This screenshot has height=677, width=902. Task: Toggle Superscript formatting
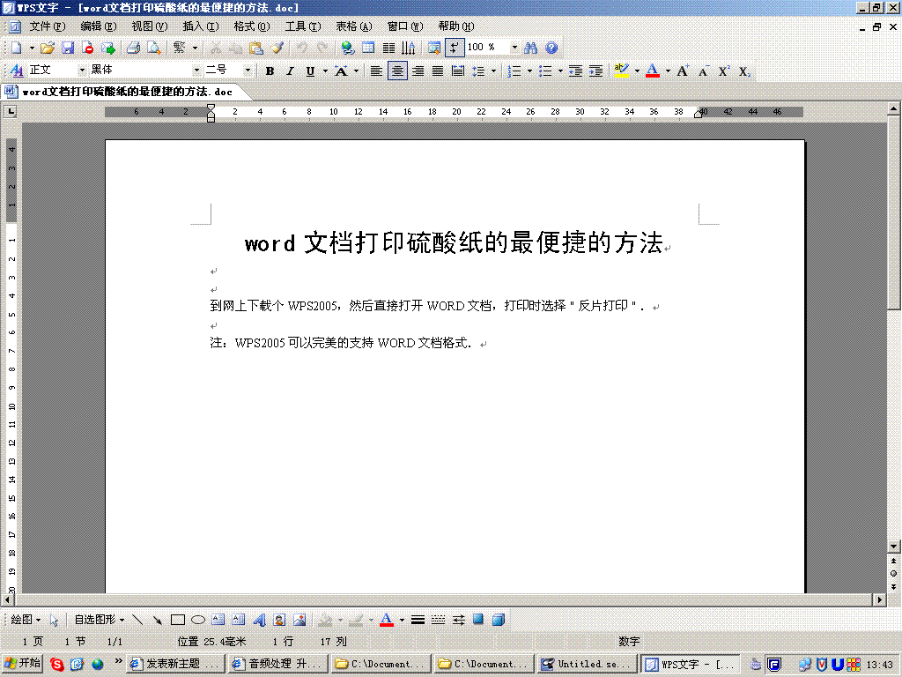(x=724, y=71)
